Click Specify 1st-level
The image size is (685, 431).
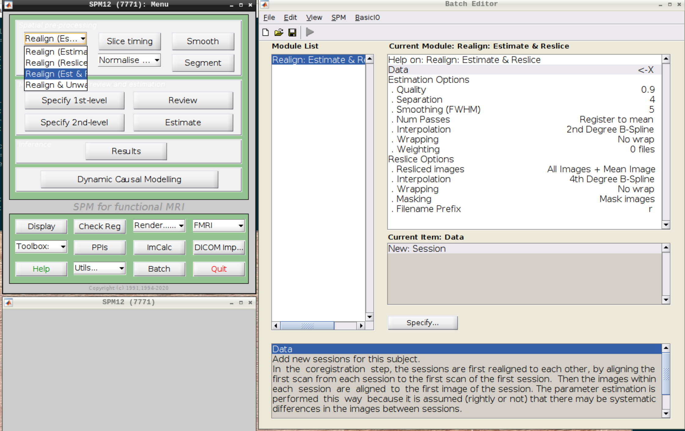[74, 100]
